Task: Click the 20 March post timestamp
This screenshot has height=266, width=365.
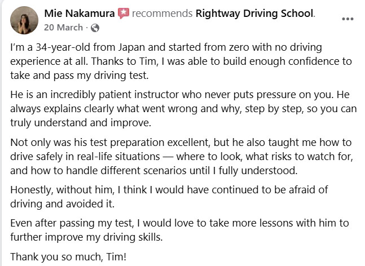Action: [x=63, y=28]
